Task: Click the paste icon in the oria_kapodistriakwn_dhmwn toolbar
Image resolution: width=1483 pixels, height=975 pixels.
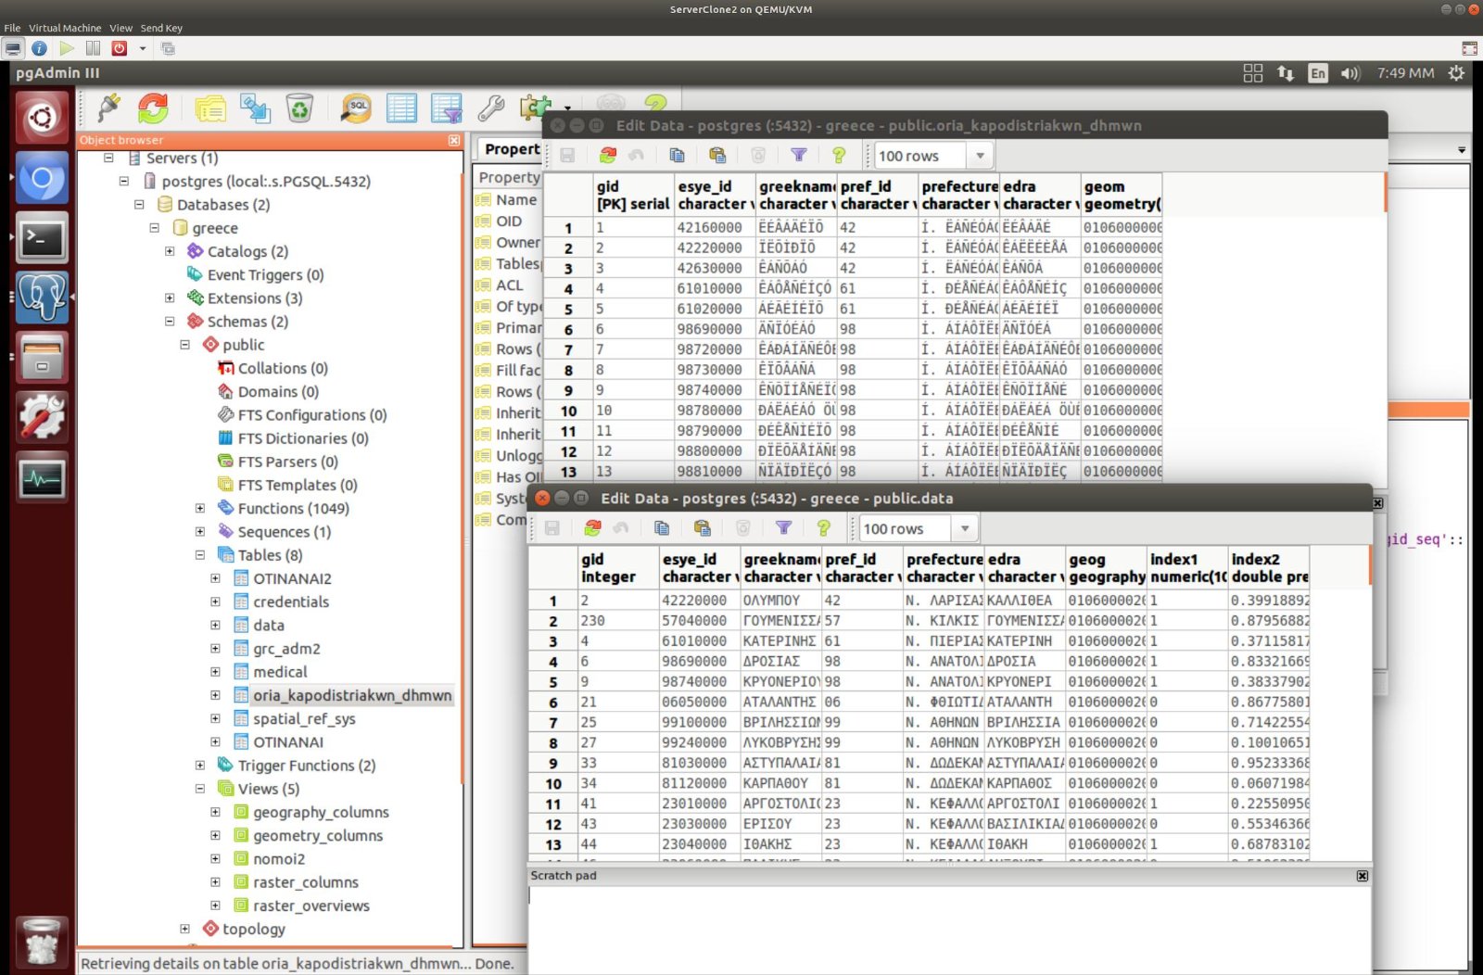Action: pos(717,156)
